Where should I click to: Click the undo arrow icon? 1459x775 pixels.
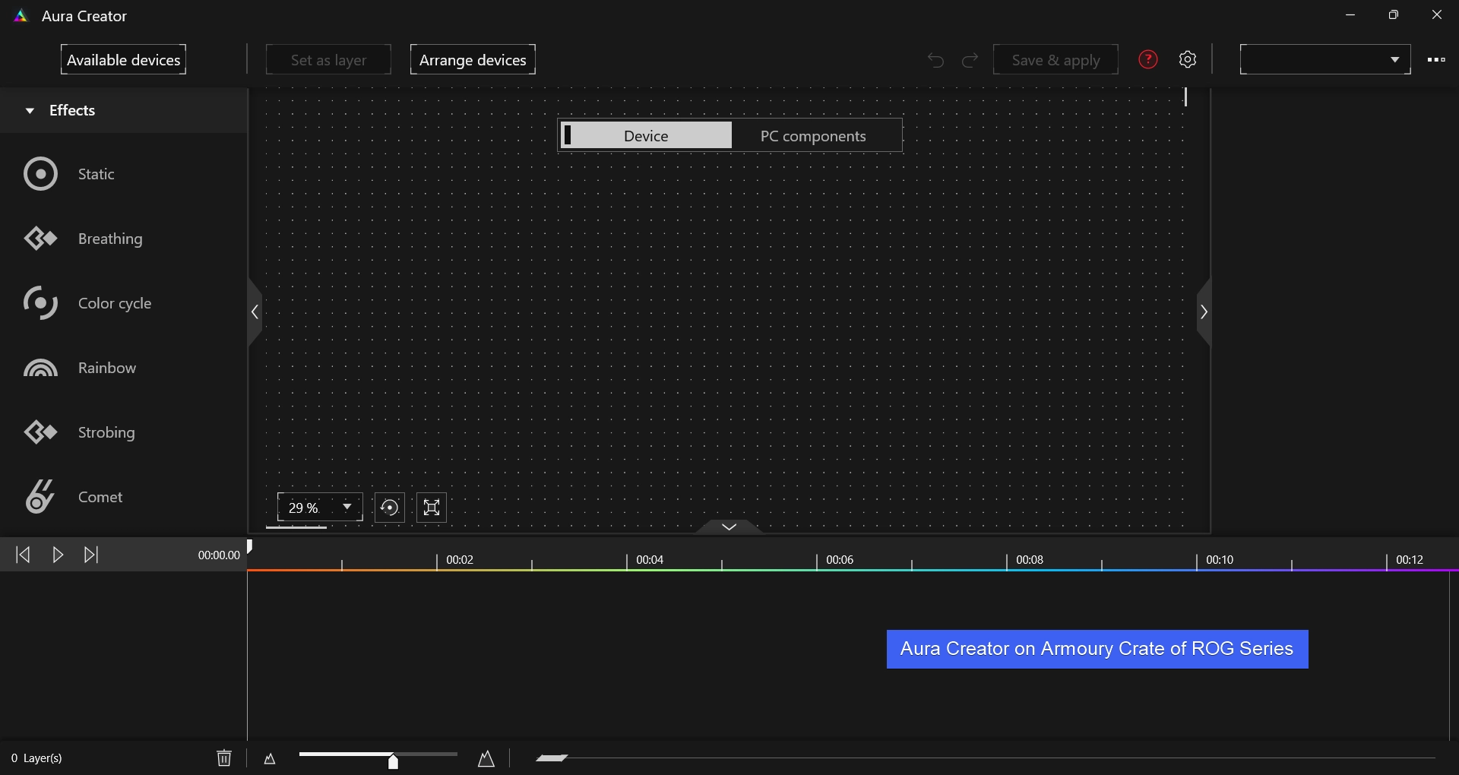tap(935, 60)
